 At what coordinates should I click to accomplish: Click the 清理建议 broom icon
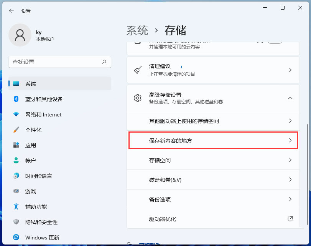(138, 70)
